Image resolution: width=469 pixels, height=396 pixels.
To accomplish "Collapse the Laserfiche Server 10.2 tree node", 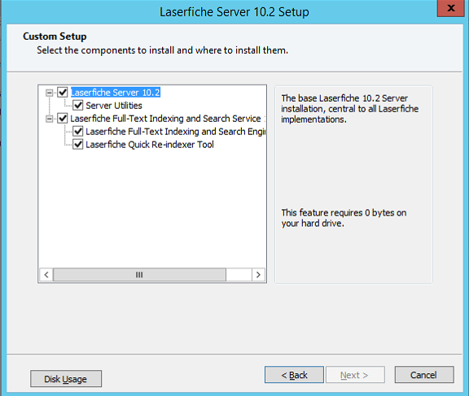I will (x=49, y=93).
